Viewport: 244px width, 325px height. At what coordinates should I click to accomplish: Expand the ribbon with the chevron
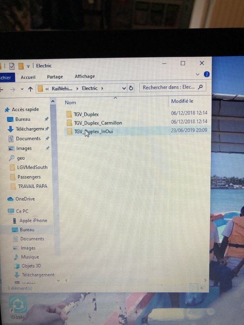coord(198,74)
